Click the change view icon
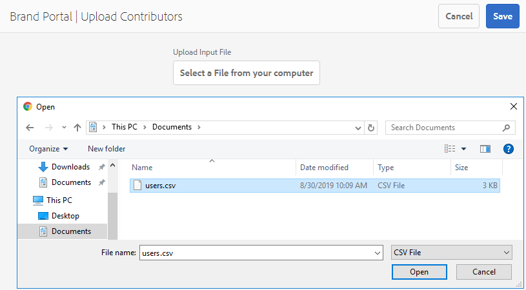Image resolution: width=526 pixels, height=290 pixels. [450, 149]
